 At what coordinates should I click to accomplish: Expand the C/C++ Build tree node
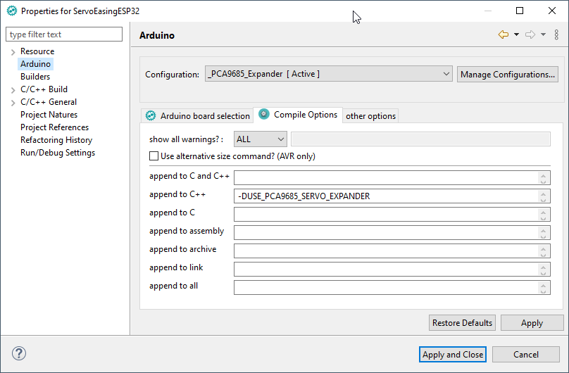pos(13,90)
